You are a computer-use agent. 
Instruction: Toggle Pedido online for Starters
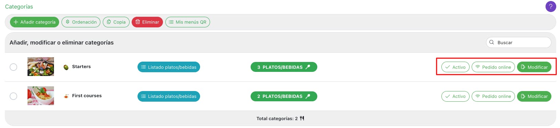coord(493,67)
